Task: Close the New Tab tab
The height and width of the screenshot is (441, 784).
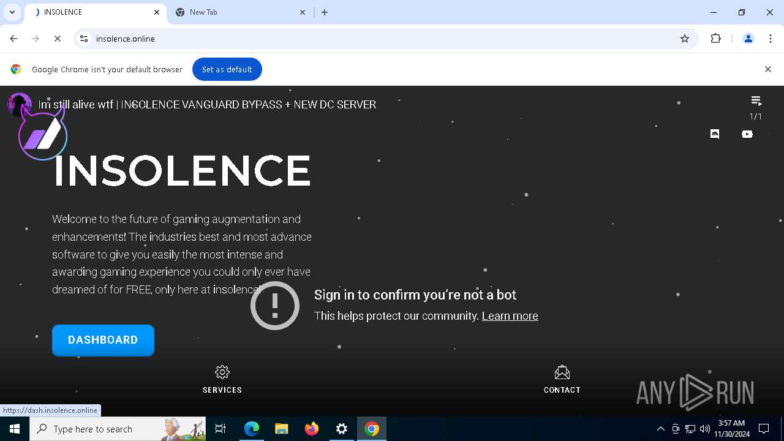Action: click(x=303, y=12)
